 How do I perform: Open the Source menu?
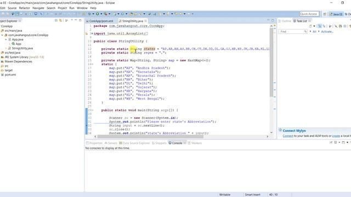12,8
